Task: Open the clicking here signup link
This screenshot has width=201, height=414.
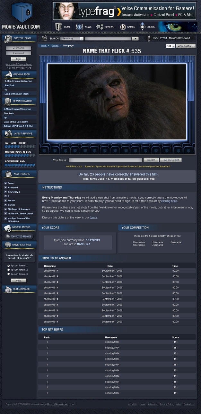Action: pos(169,201)
